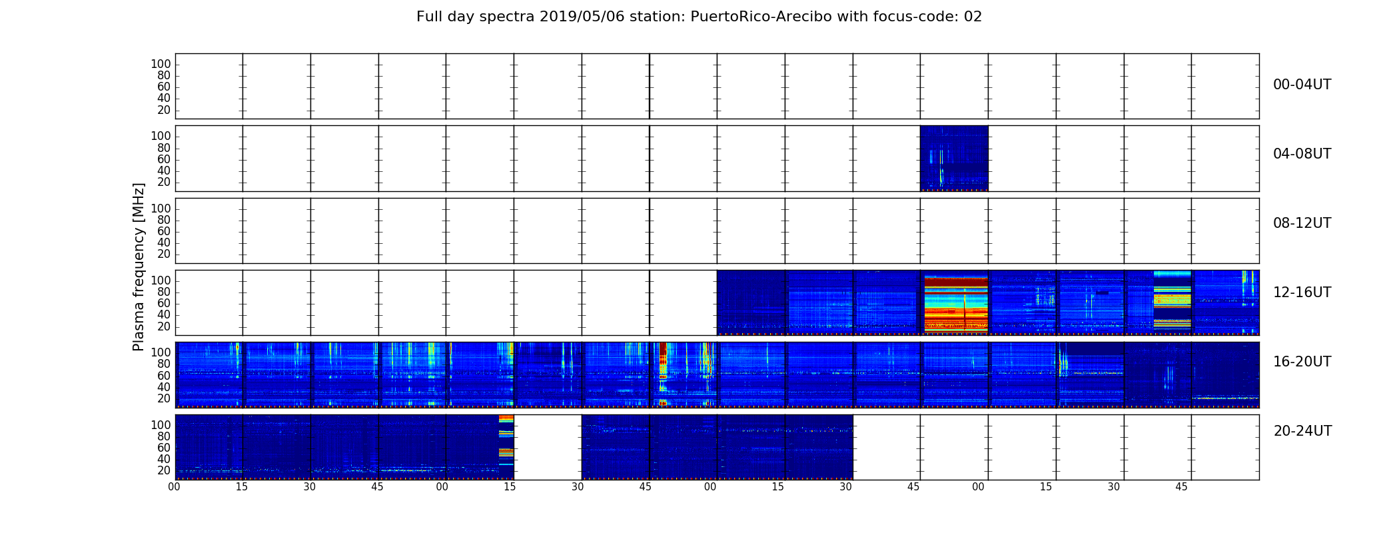
Task: Open the first dark-blue block in 12-16UT row
Action: coord(751,302)
